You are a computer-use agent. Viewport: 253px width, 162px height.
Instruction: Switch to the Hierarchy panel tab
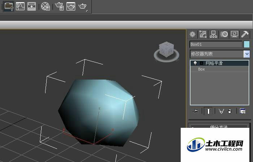tap(213, 34)
